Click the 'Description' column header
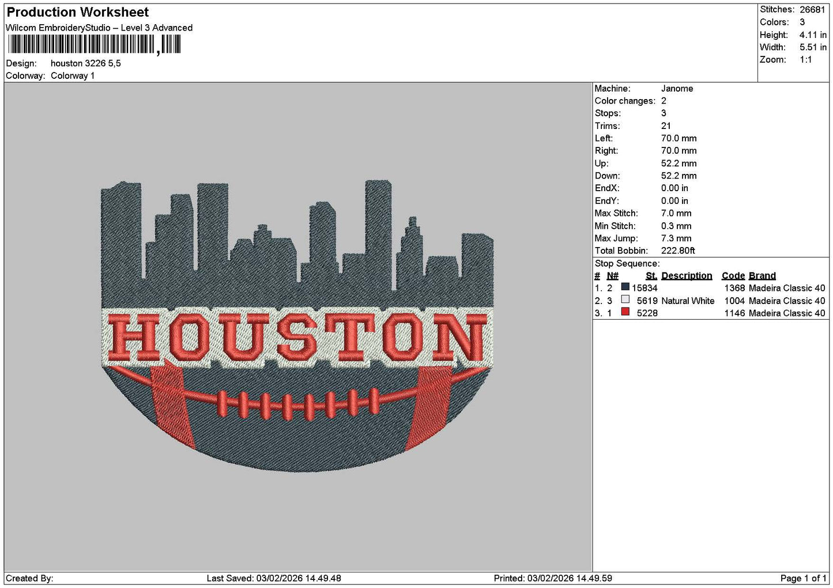 687,276
